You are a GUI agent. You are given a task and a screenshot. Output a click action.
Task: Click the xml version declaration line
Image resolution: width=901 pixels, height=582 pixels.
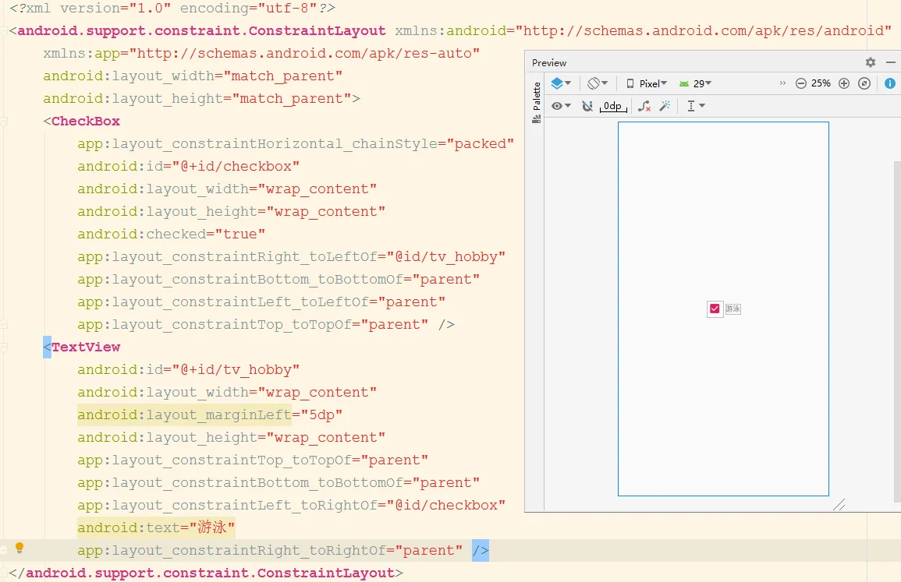point(172,8)
